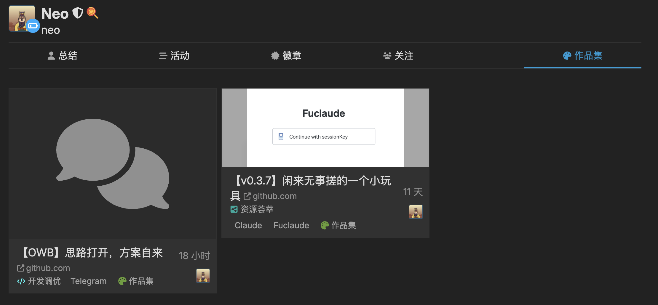Viewport: 658px width, 305px height.
Task: Click the 18 小时 timestamp
Action: [x=194, y=256]
